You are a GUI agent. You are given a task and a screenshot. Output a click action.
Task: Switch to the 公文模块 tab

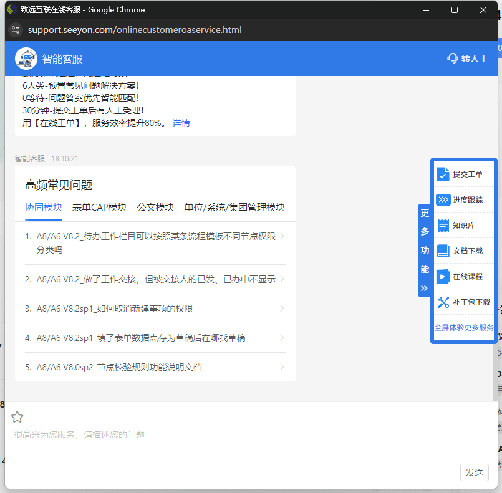tap(156, 208)
